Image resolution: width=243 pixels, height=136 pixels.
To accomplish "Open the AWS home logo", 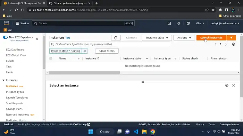I will pos(6,23).
